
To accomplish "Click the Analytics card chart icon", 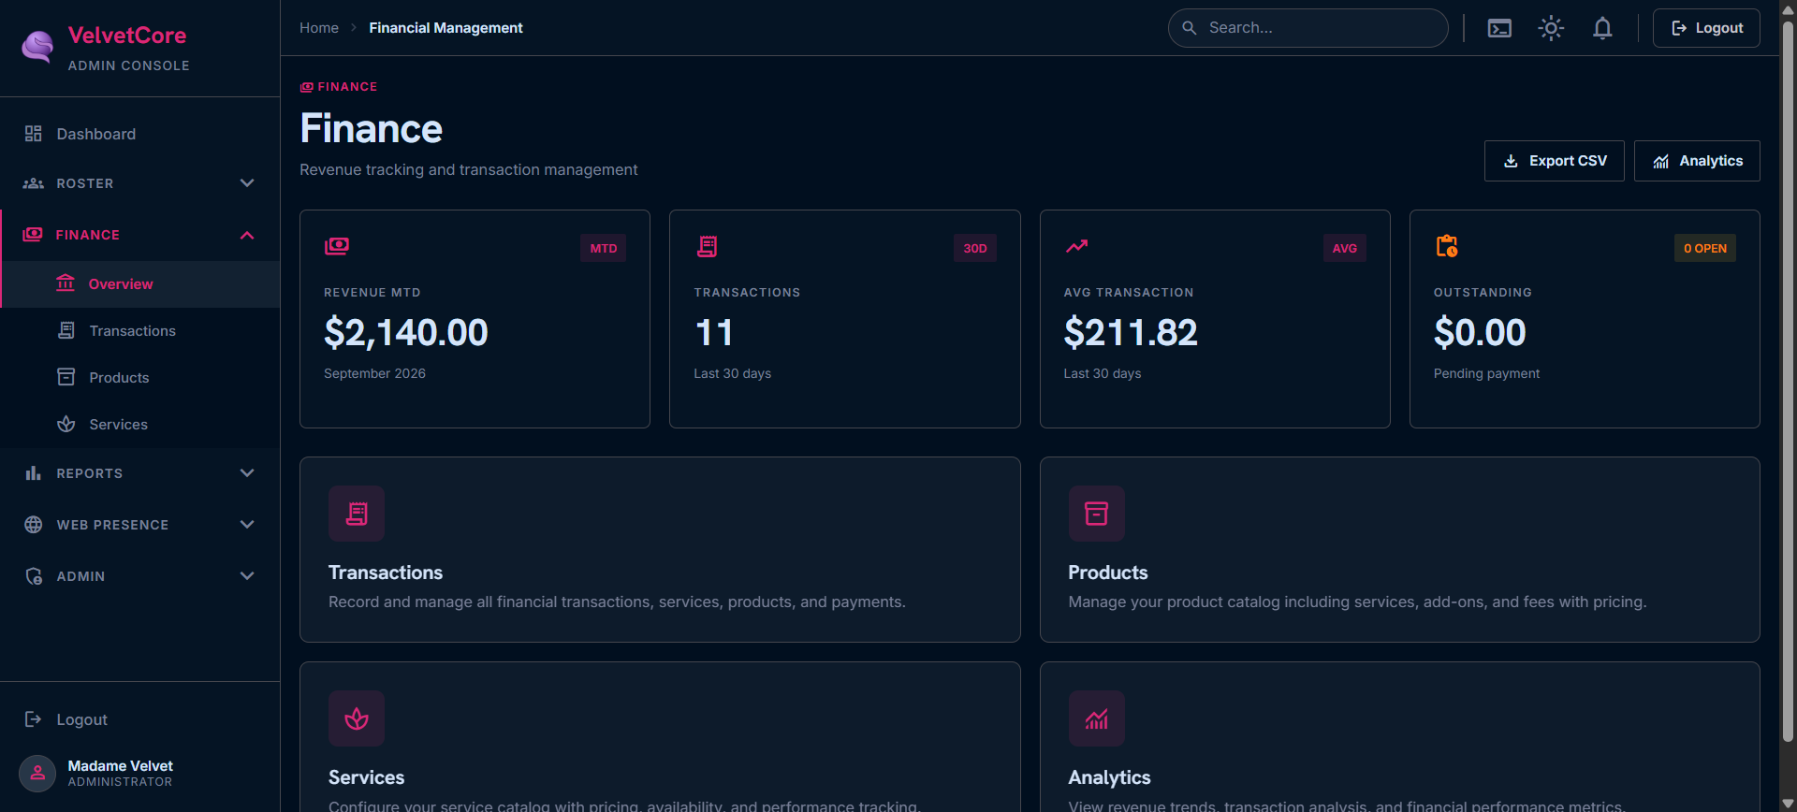I will [x=1097, y=718].
